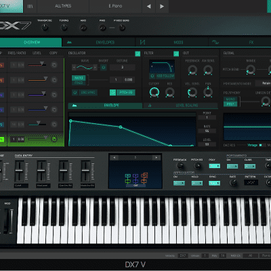Click the Keyboard Follow power icon
The height and width of the screenshot is (271, 271).
point(152,76)
